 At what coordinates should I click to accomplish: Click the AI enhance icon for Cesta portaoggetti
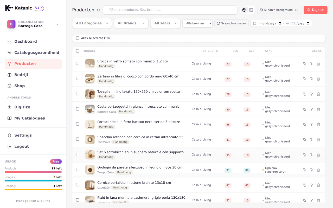(x=304, y=109)
